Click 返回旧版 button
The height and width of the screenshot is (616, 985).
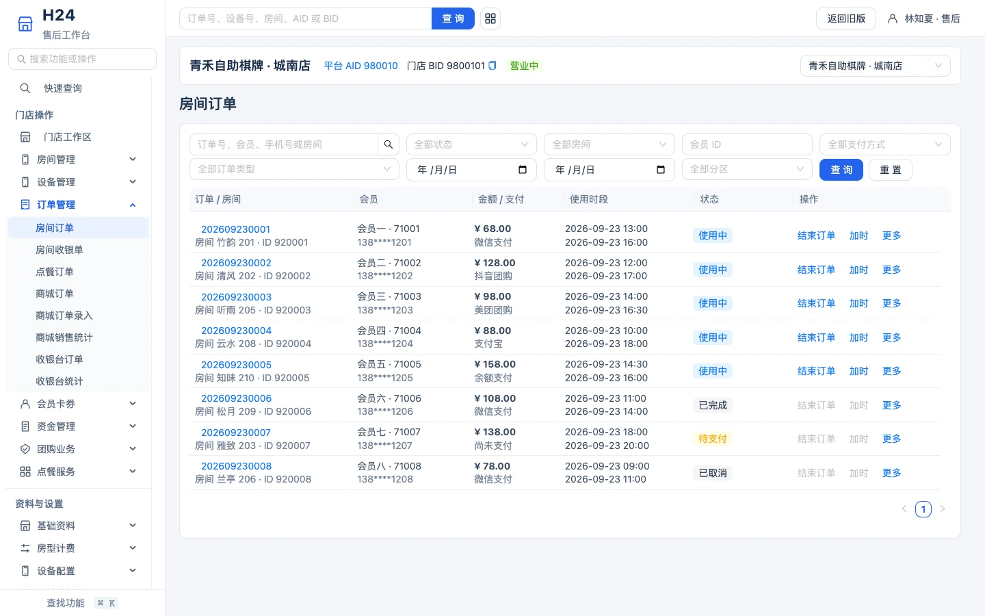(846, 18)
